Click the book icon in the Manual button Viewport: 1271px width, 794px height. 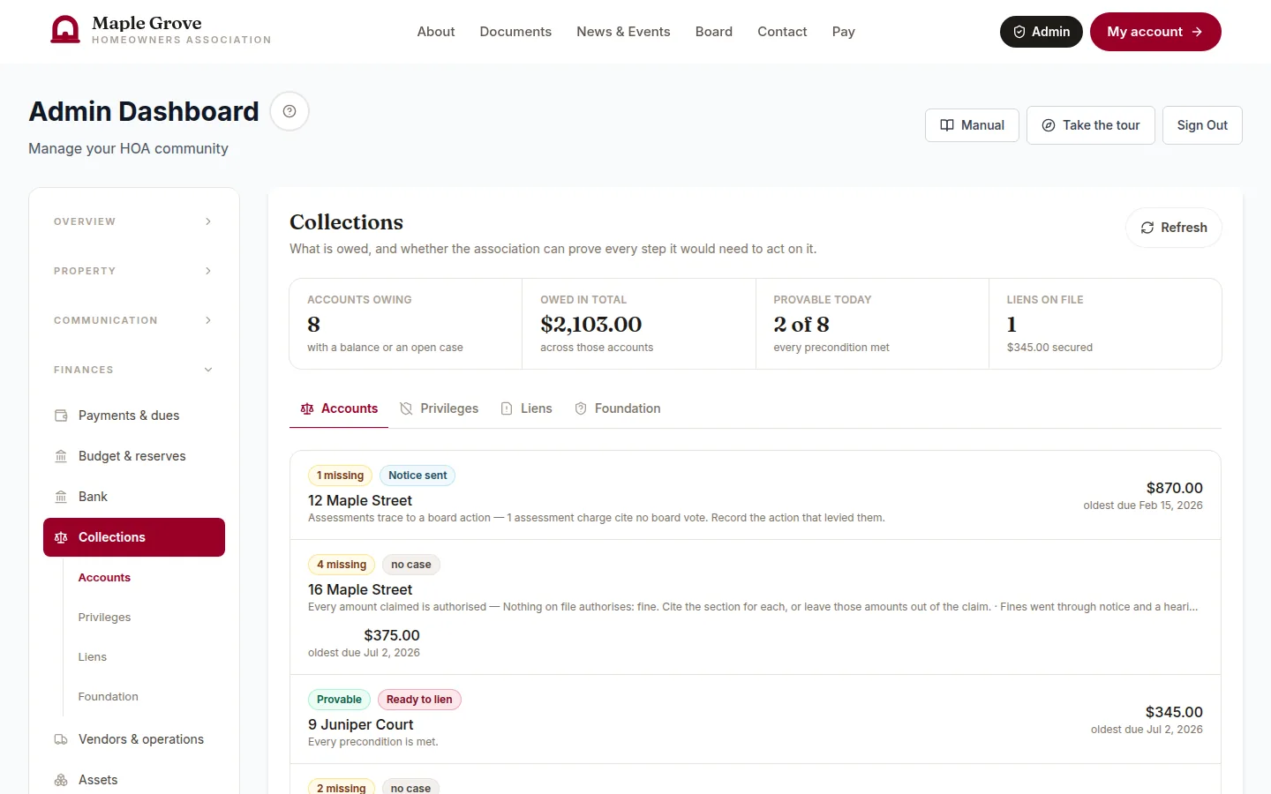(x=947, y=125)
